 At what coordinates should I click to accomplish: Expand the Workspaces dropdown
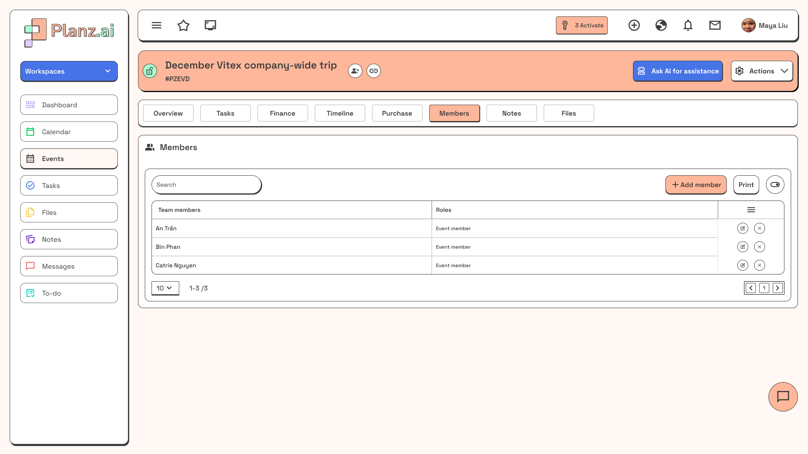tap(69, 71)
